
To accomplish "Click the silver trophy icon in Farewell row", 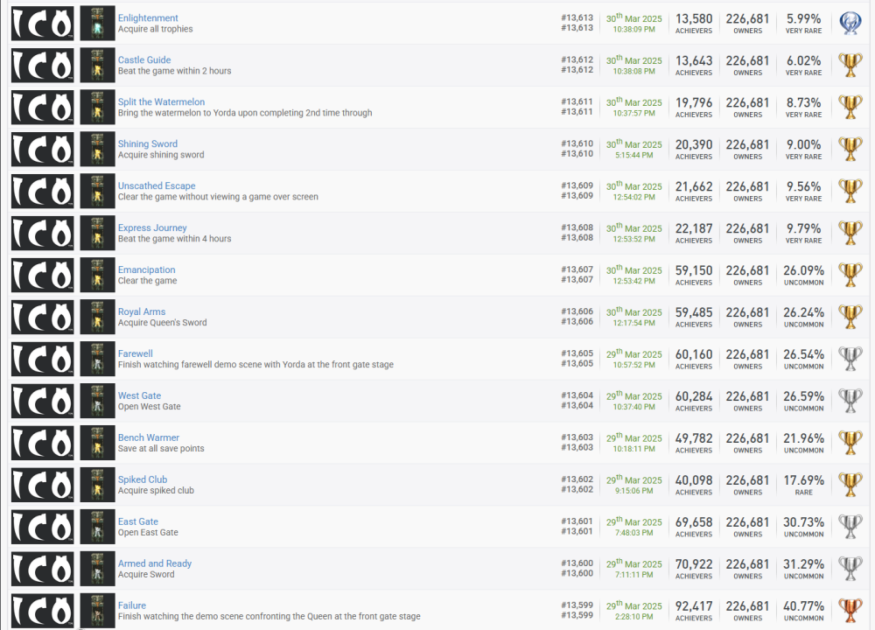I will click(x=850, y=359).
